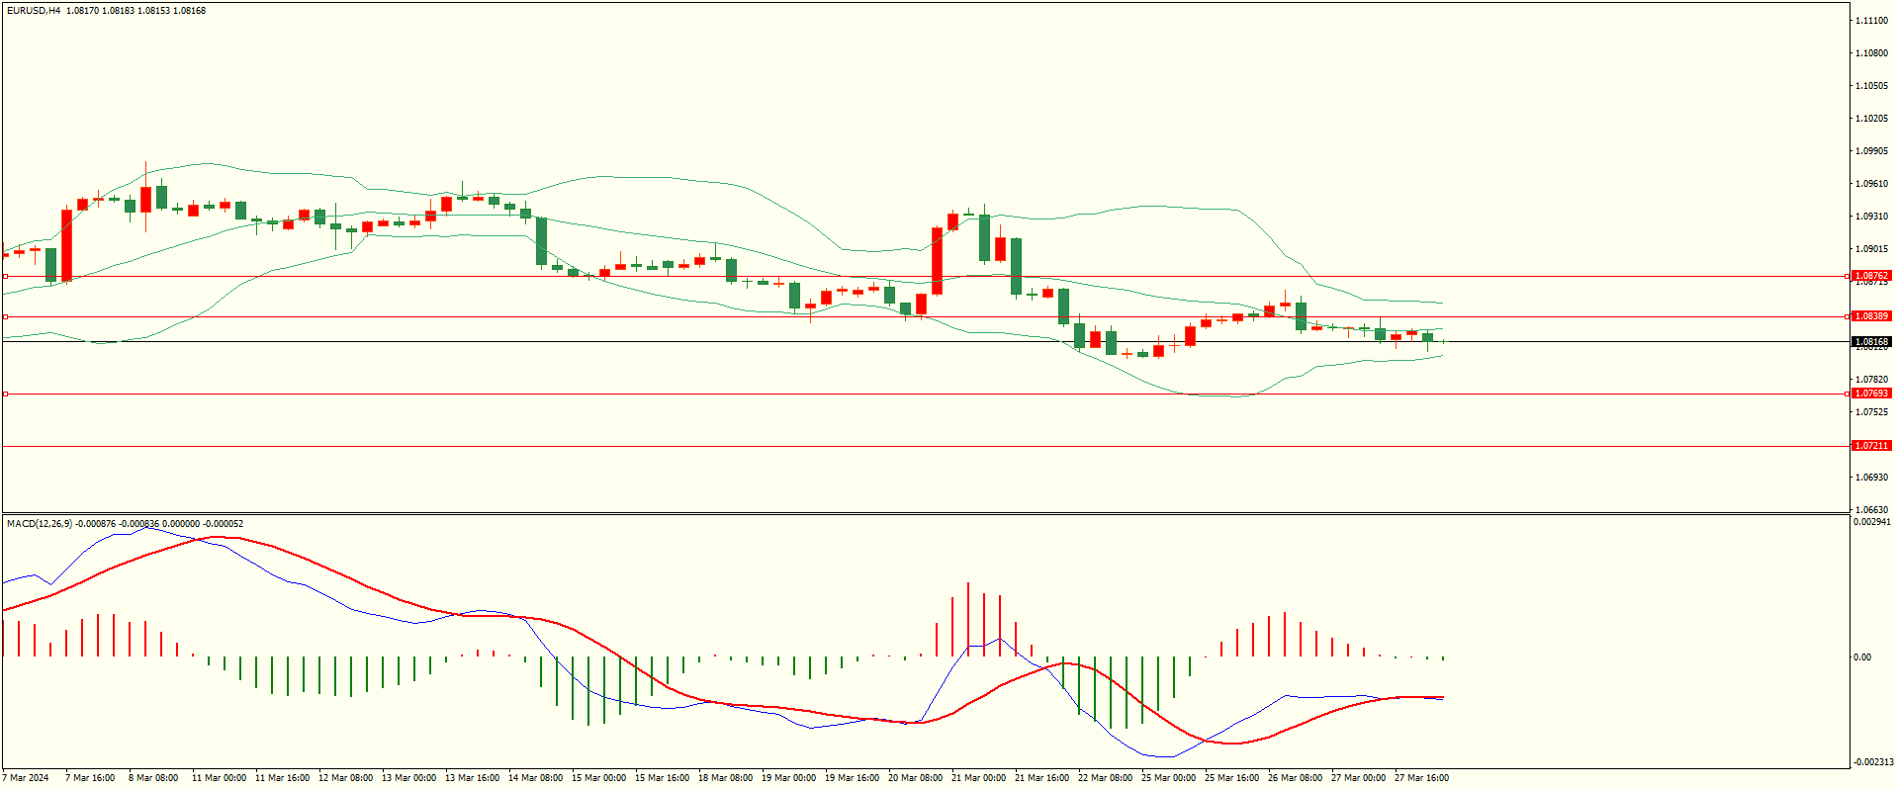
Task: Click the 7 Mar 16:00 time label
Action: (90, 778)
